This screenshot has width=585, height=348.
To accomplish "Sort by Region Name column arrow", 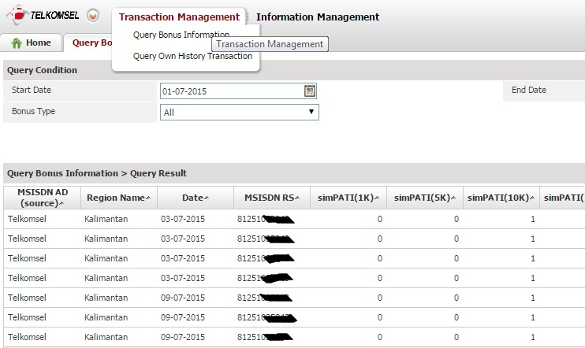I will click(x=148, y=198).
